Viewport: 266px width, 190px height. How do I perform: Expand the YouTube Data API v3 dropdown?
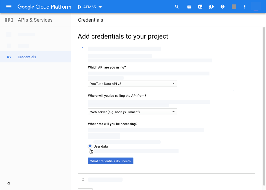click(x=133, y=83)
